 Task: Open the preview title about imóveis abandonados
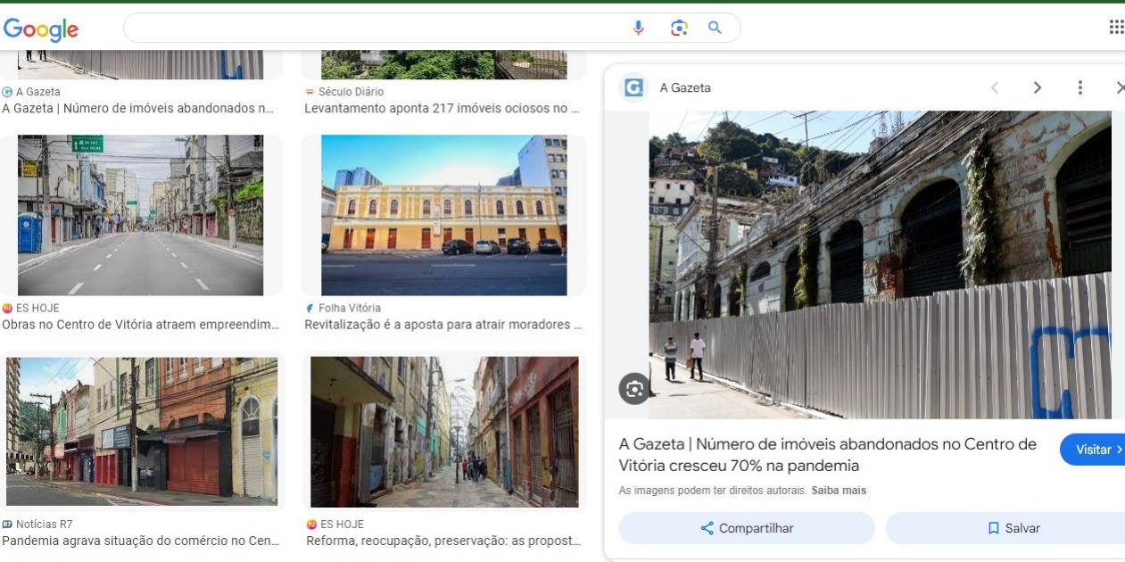pos(828,455)
